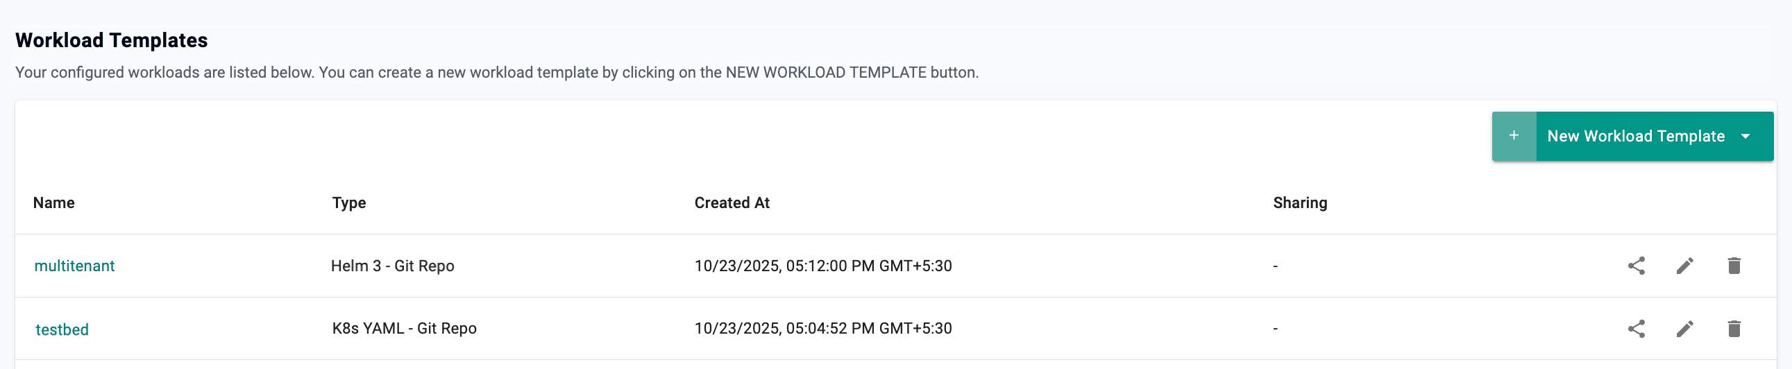
Task: Select the Helm 3 - Git Repo cell
Action: click(x=392, y=266)
